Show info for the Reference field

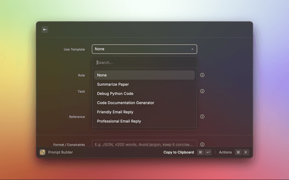(202, 117)
